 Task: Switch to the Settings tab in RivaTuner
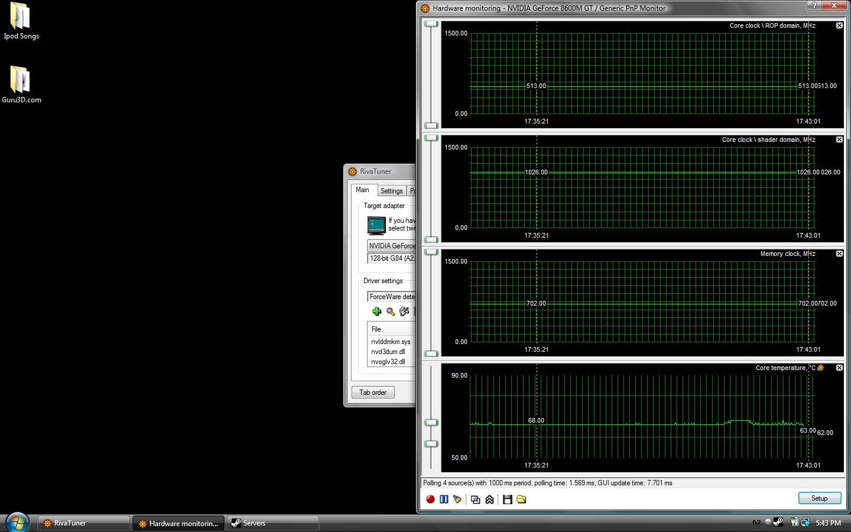[x=391, y=191]
